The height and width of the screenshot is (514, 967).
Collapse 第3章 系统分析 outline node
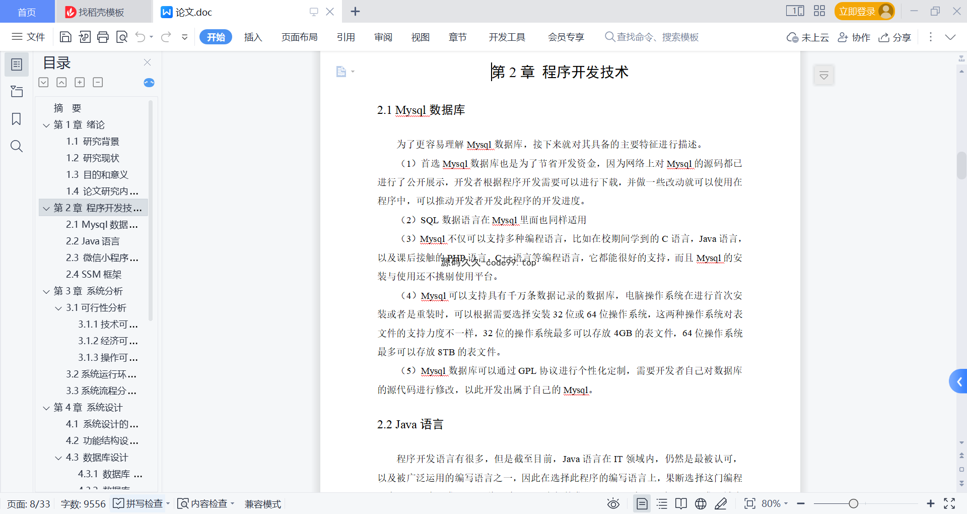point(46,291)
